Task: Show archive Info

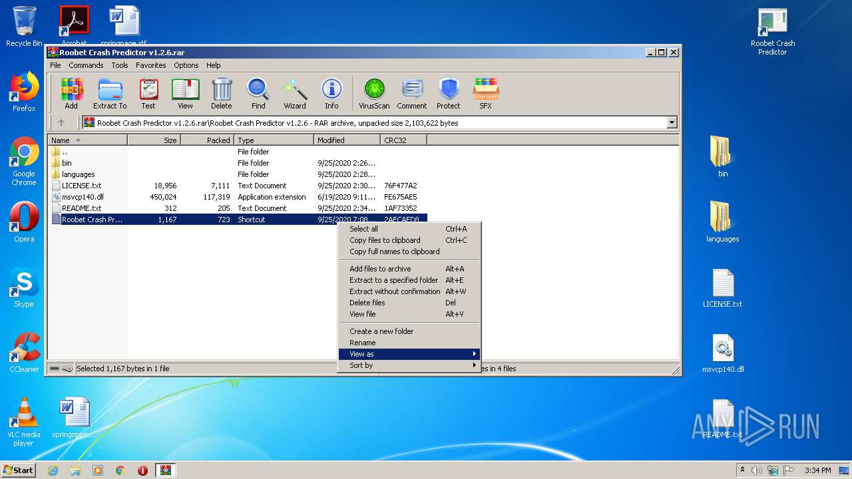Action: click(x=331, y=93)
